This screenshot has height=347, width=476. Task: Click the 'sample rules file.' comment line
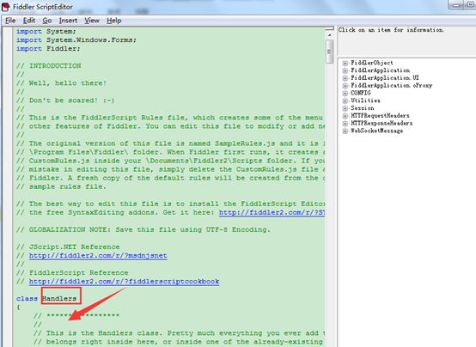[62, 186]
